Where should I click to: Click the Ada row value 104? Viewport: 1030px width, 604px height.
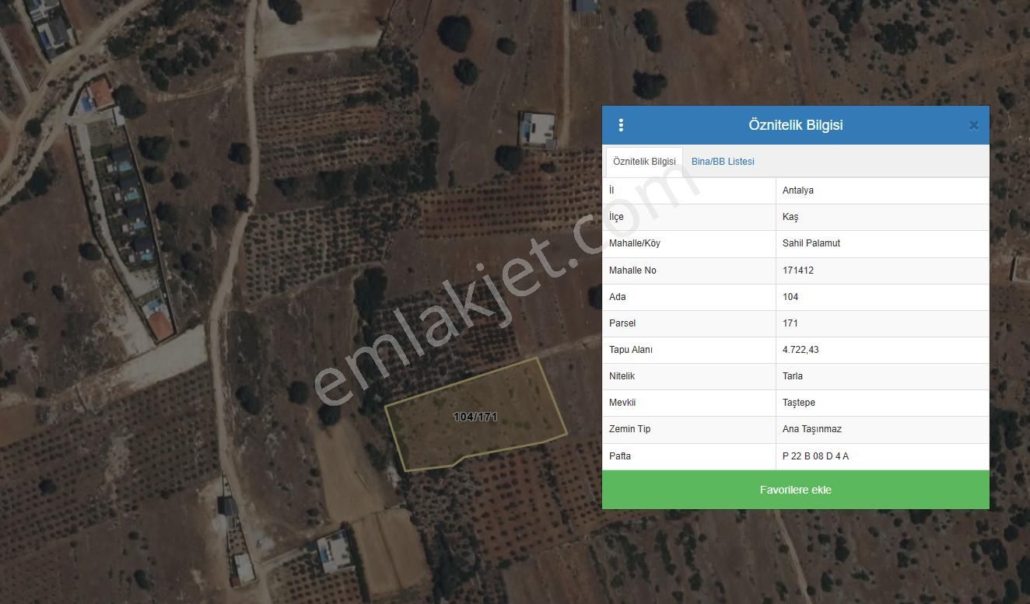[790, 297]
